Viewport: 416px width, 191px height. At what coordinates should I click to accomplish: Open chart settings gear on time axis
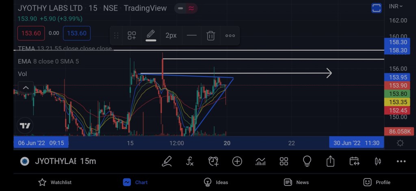[x=400, y=143]
